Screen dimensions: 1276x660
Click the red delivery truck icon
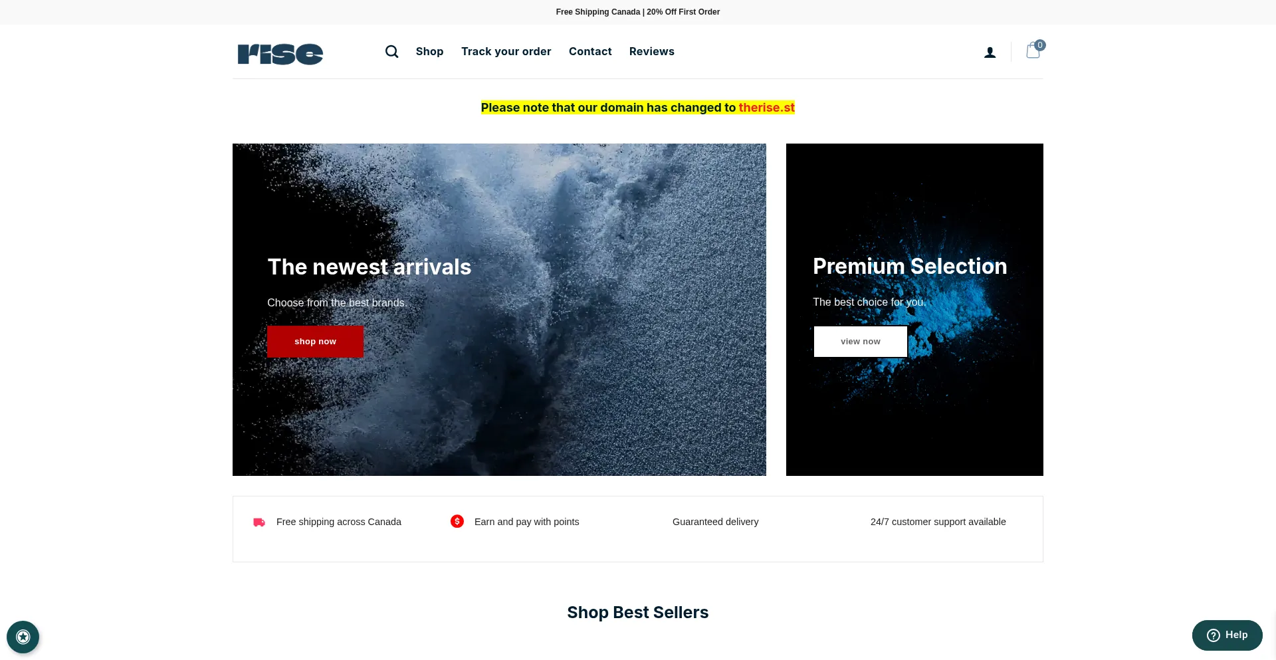point(259,522)
